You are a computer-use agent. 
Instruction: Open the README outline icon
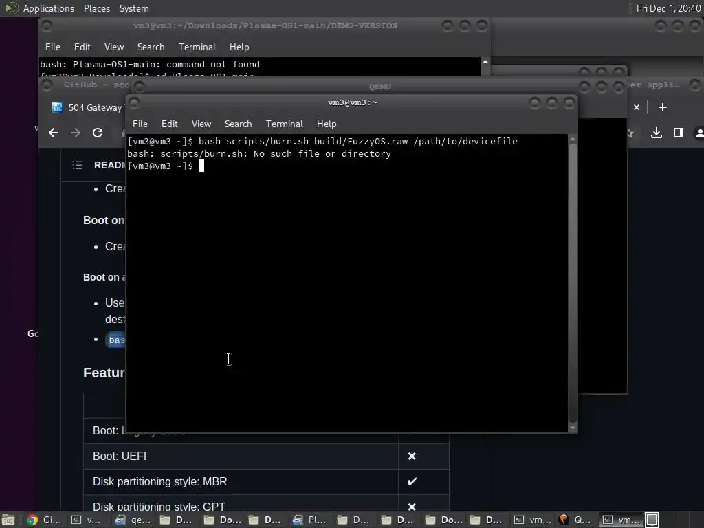[x=78, y=165]
